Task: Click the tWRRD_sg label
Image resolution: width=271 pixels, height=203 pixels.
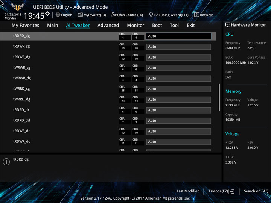Action: [x=21, y=89]
